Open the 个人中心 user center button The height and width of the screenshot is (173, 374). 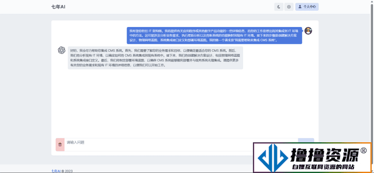pos(307,7)
